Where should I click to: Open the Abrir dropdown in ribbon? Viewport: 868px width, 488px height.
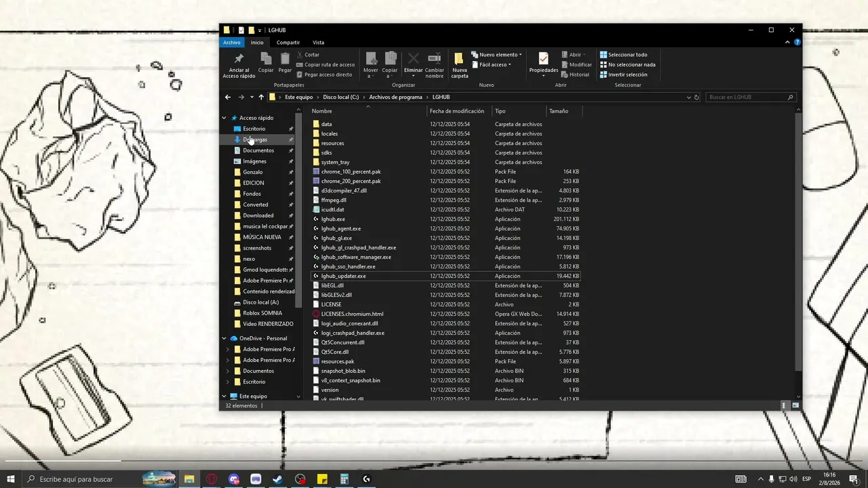point(574,55)
